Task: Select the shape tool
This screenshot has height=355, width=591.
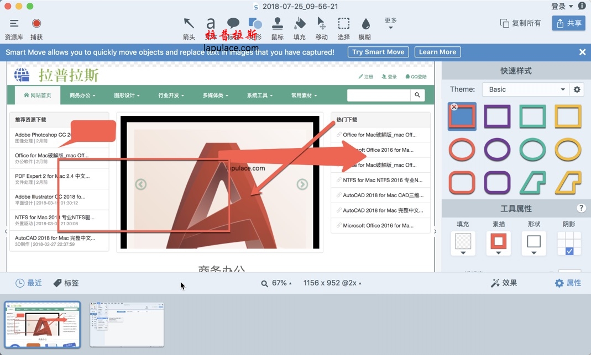Action: [x=255, y=24]
